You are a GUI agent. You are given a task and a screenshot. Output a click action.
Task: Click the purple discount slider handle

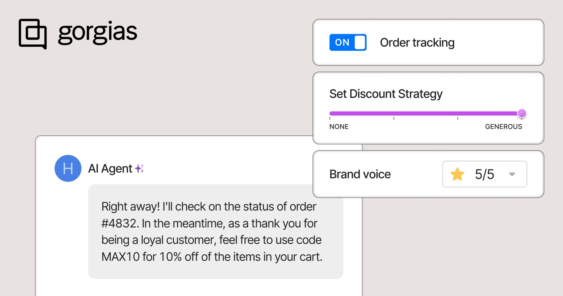pyautogui.click(x=521, y=113)
